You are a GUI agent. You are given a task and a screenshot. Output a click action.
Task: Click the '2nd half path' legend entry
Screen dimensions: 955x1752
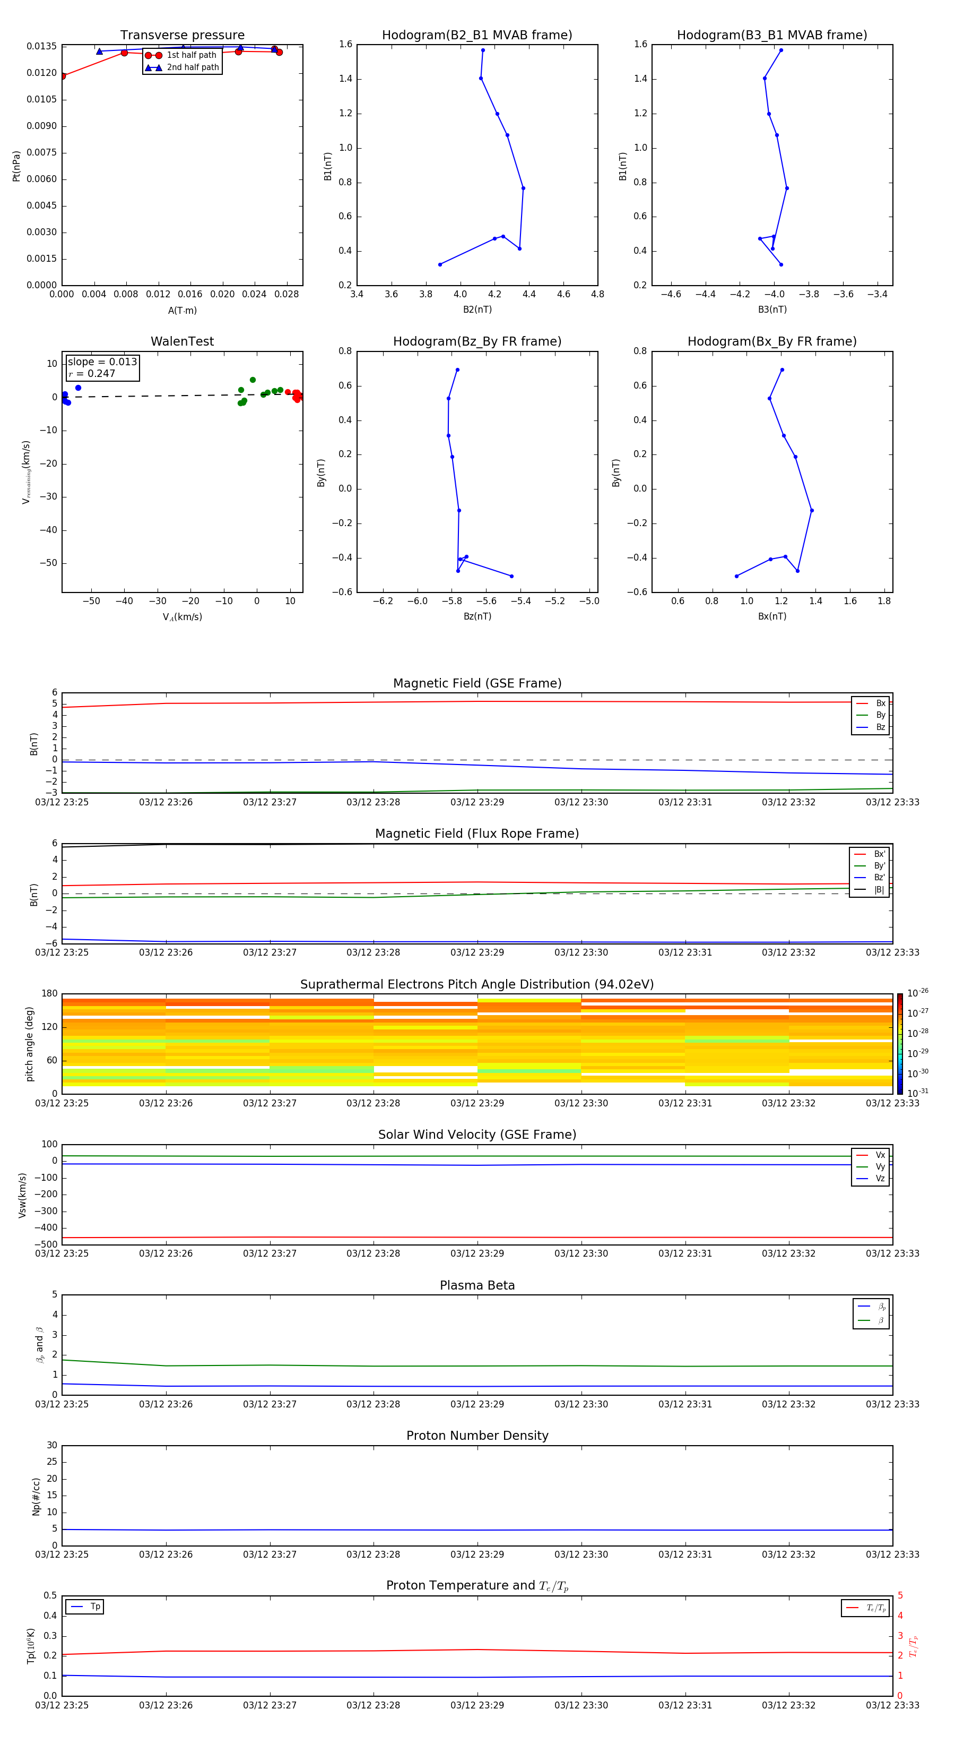(182, 67)
